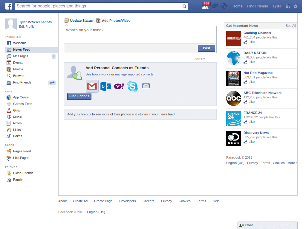
Task: Click the search magnifier icon
Action: tap(184, 6)
